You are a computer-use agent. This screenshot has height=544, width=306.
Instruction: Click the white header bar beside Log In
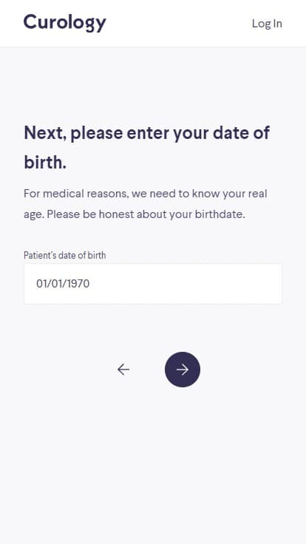179,23
